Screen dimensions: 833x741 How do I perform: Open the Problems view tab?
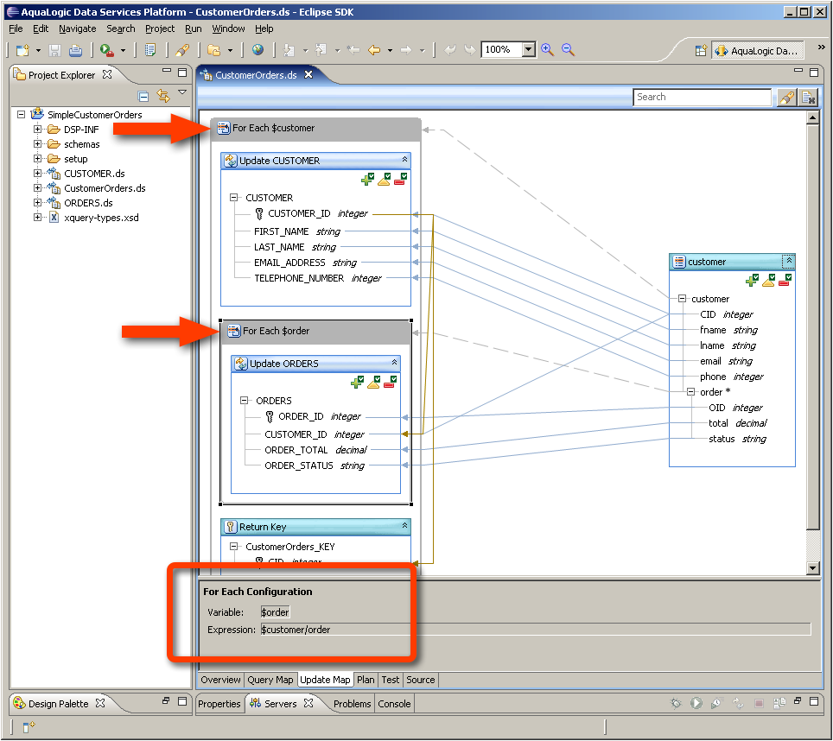click(x=352, y=704)
